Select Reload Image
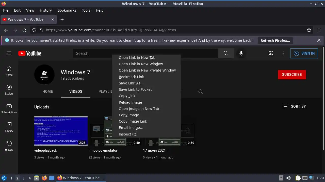This screenshot has height=182, width=325. 146,102
